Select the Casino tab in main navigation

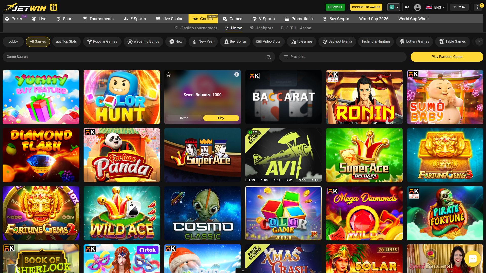[203, 19]
